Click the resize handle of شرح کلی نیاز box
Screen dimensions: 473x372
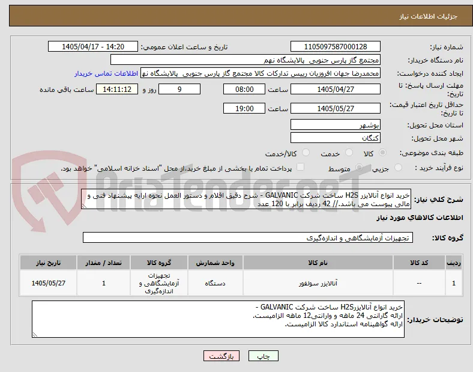click(x=84, y=206)
